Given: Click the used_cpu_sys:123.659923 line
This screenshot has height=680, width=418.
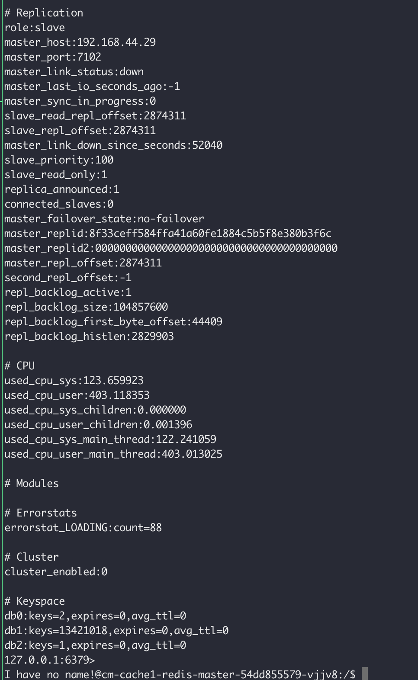Looking at the screenshot, I should point(74,381).
